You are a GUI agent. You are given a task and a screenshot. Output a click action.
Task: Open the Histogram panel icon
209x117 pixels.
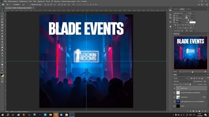tap(170, 10)
